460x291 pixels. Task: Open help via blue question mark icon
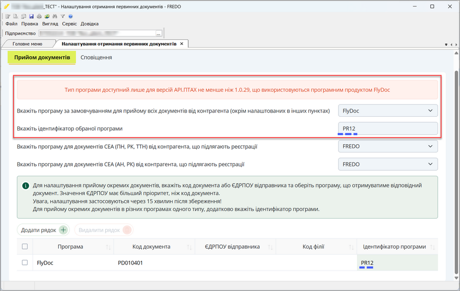click(x=70, y=16)
